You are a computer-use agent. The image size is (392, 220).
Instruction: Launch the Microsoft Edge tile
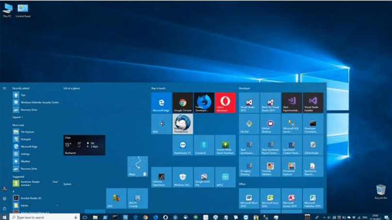(162, 103)
